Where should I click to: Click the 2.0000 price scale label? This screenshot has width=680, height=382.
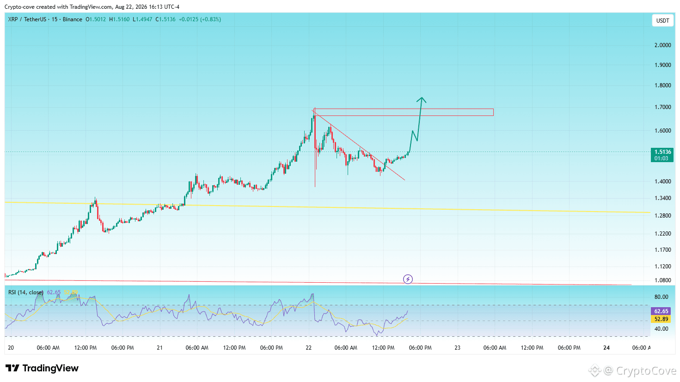pyautogui.click(x=662, y=45)
